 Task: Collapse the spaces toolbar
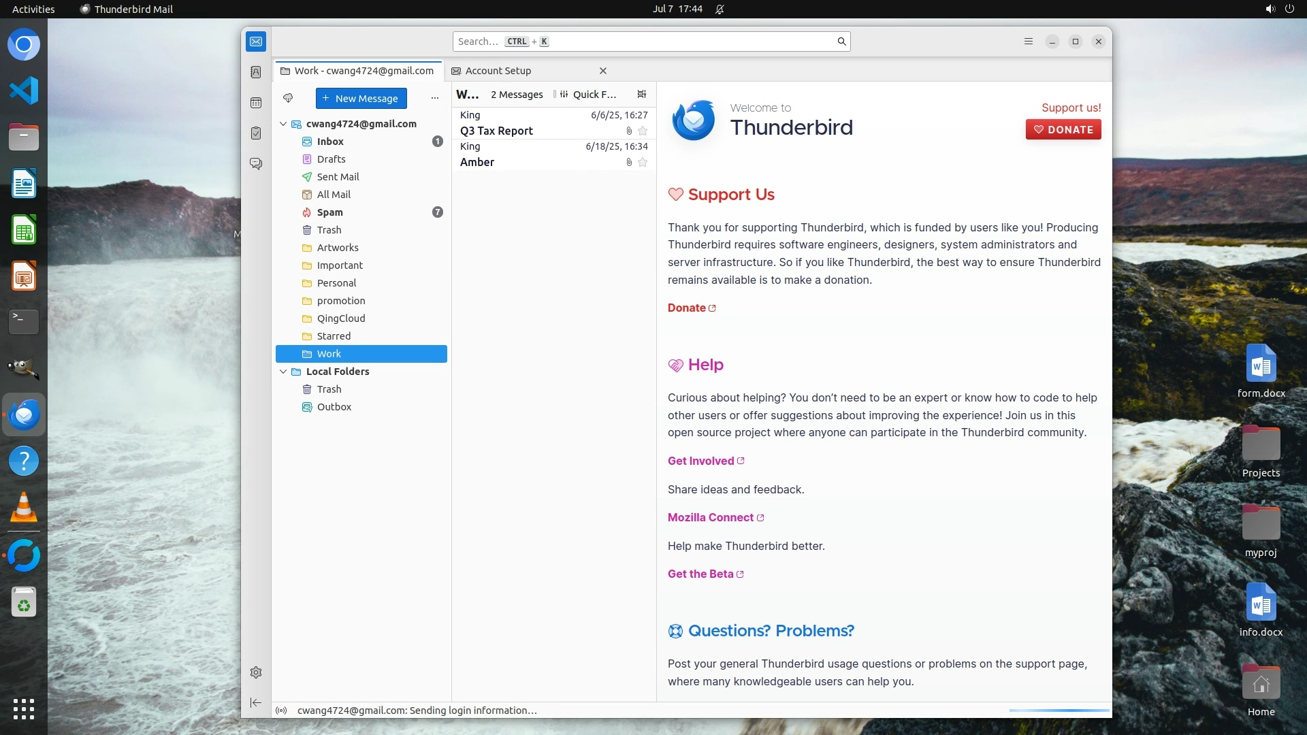(256, 702)
